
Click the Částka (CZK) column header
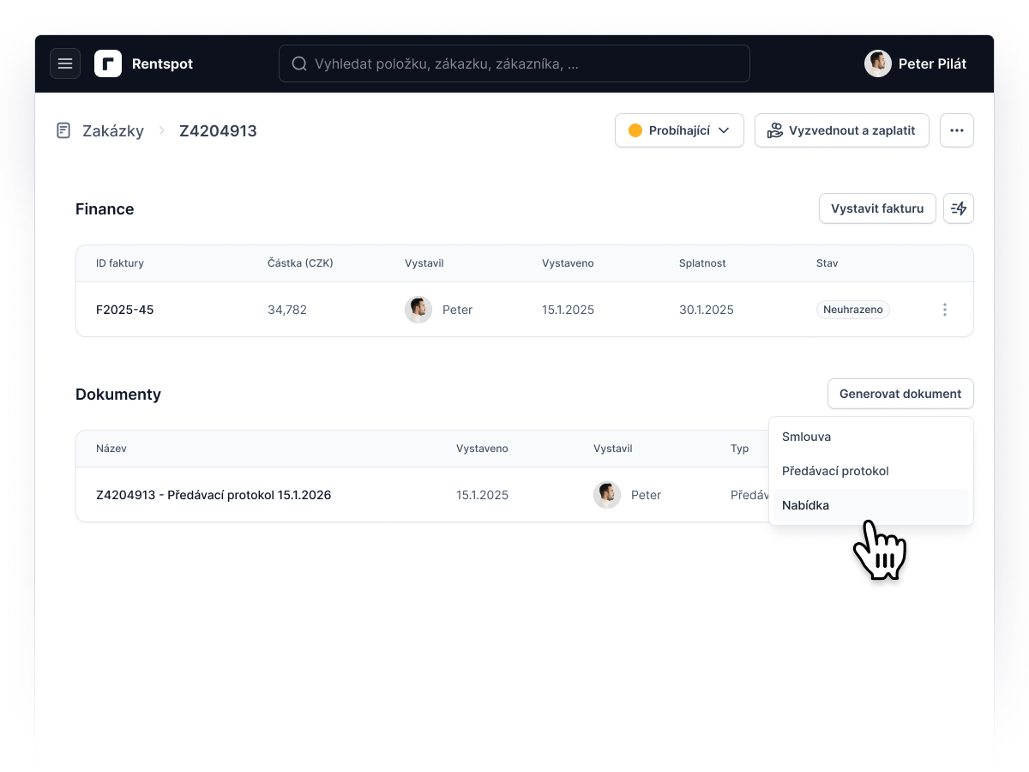point(301,263)
